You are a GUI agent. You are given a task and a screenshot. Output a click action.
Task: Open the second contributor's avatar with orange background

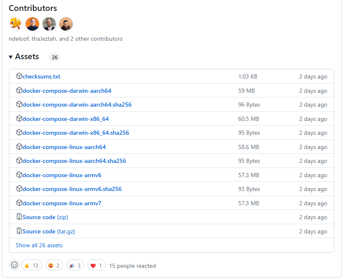click(x=32, y=24)
